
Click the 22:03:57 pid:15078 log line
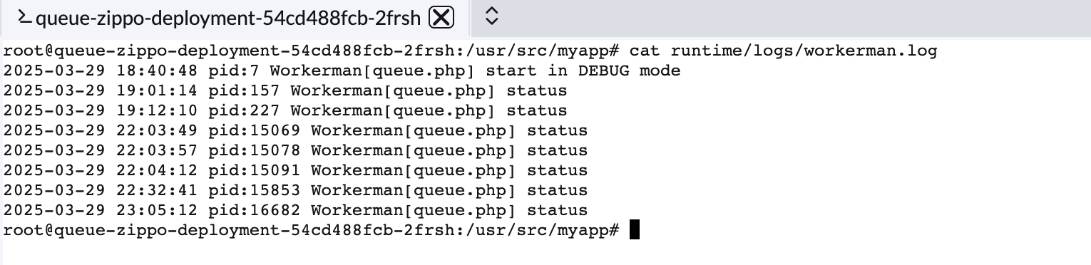(296, 150)
